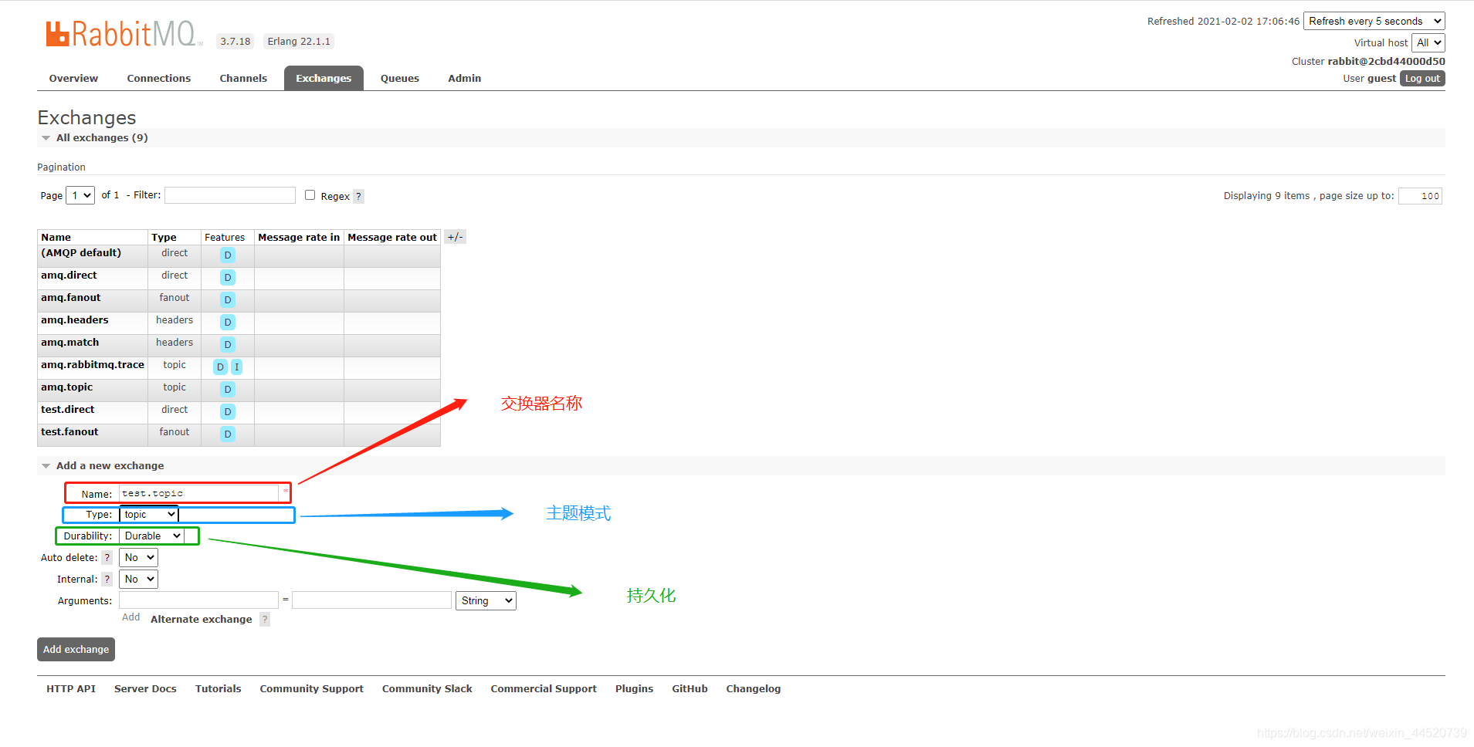Click the Auto delete help question mark
This screenshot has width=1474, height=747.
[107, 558]
